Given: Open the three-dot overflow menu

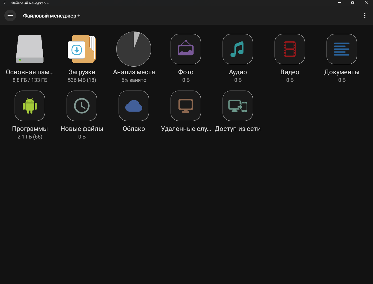Looking at the screenshot, I should 365,16.
